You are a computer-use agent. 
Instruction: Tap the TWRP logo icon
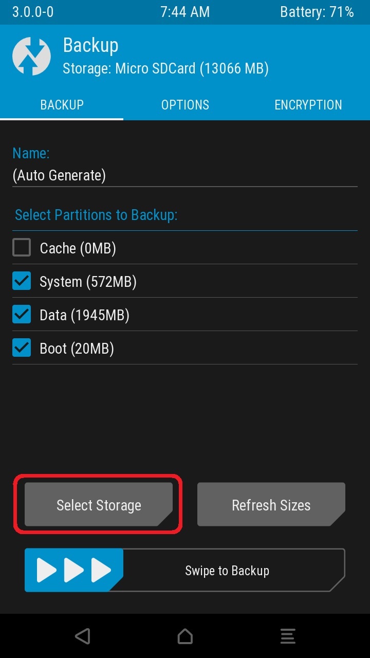coord(31,57)
